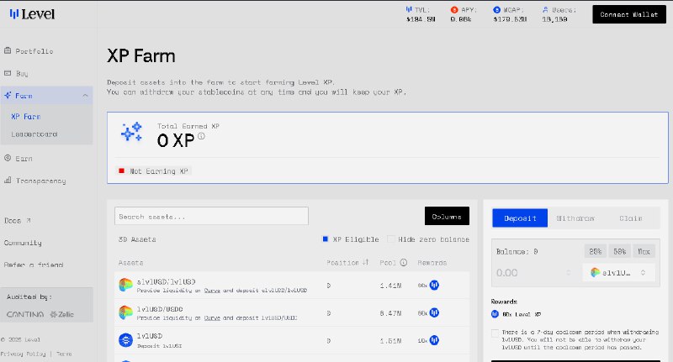Viewport: 673px width, 362px height.
Task: Click the Columns button
Action: pyautogui.click(x=447, y=217)
